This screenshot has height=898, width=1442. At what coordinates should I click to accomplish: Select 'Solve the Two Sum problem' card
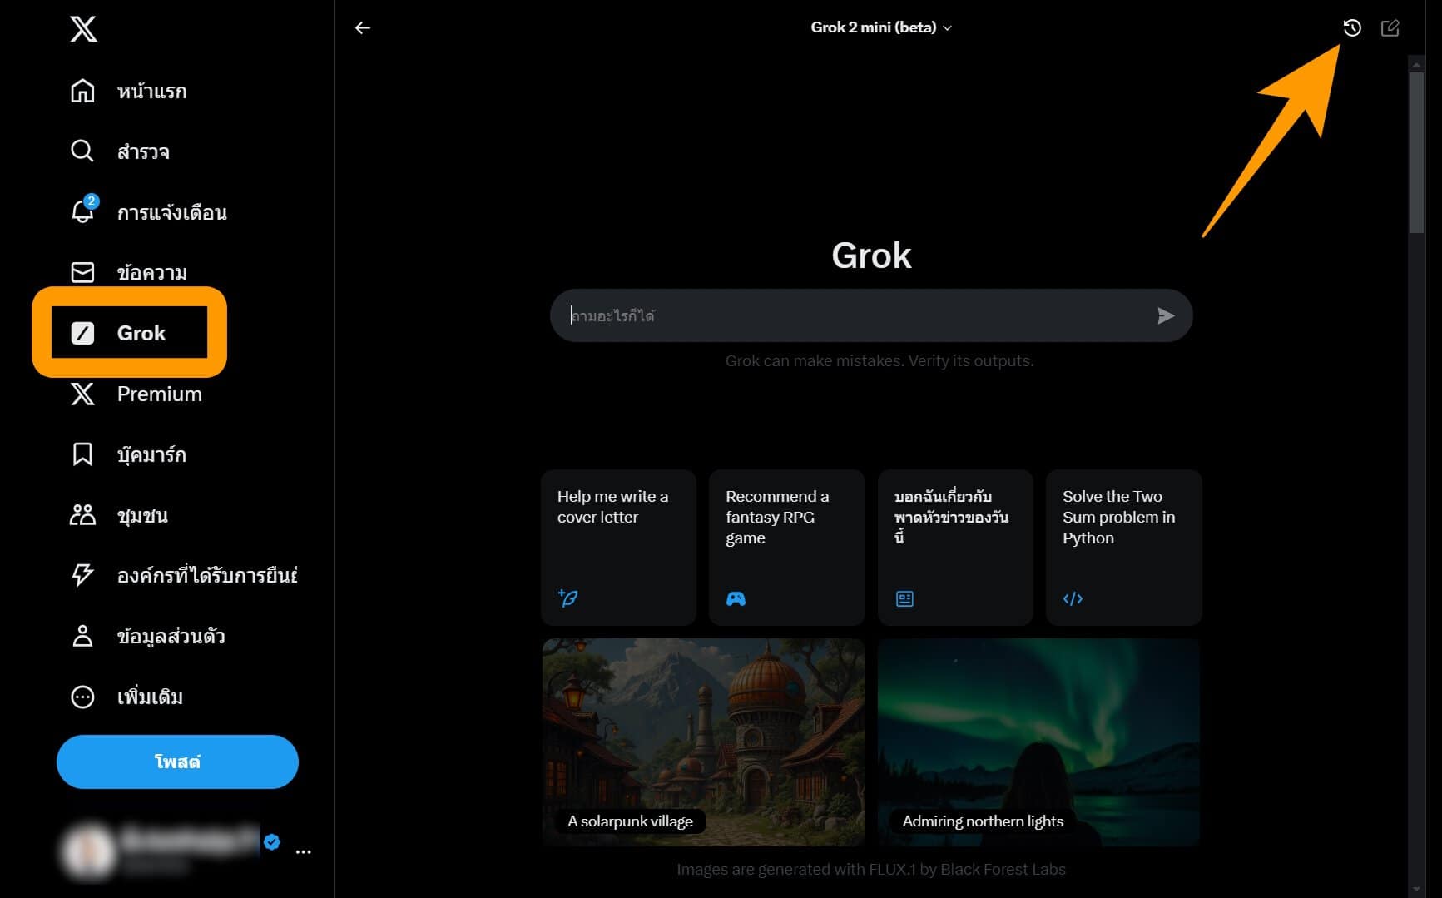click(x=1122, y=546)
